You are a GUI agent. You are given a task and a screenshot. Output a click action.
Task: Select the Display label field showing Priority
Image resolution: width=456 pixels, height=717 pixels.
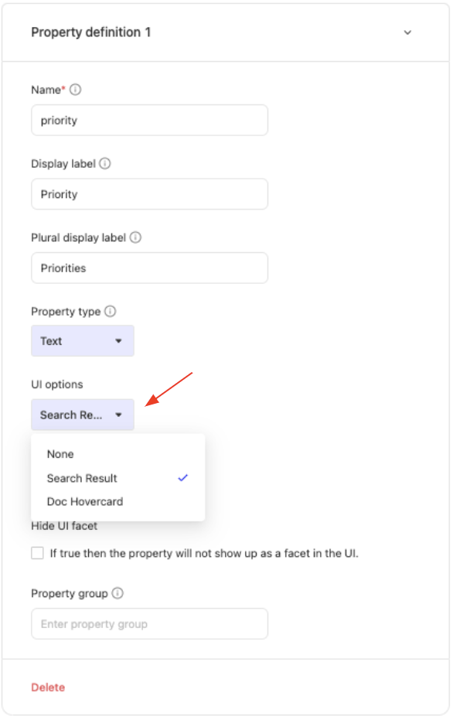(x=149, y=193)
